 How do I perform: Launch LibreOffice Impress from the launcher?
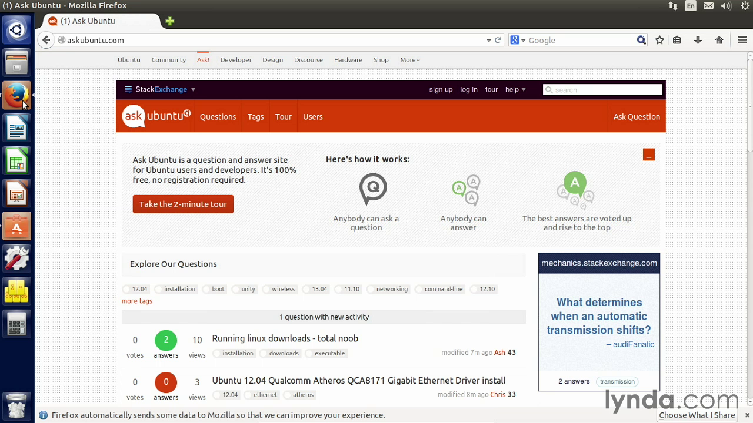click(16, 193)
